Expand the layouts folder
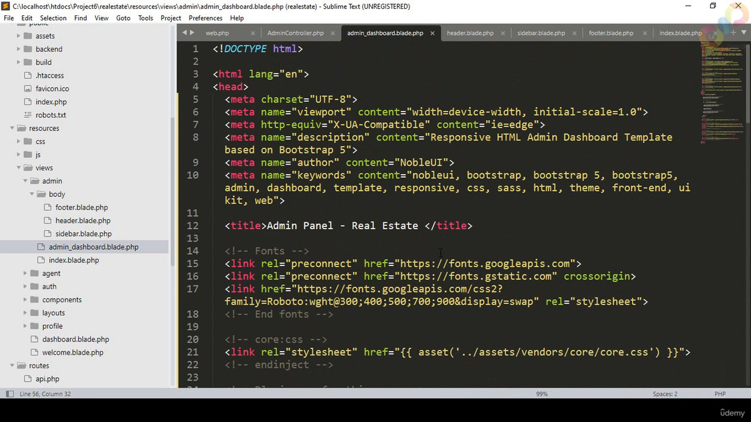Image resolution: width=751 pixels, height=422 pixels. click(25, 313)
